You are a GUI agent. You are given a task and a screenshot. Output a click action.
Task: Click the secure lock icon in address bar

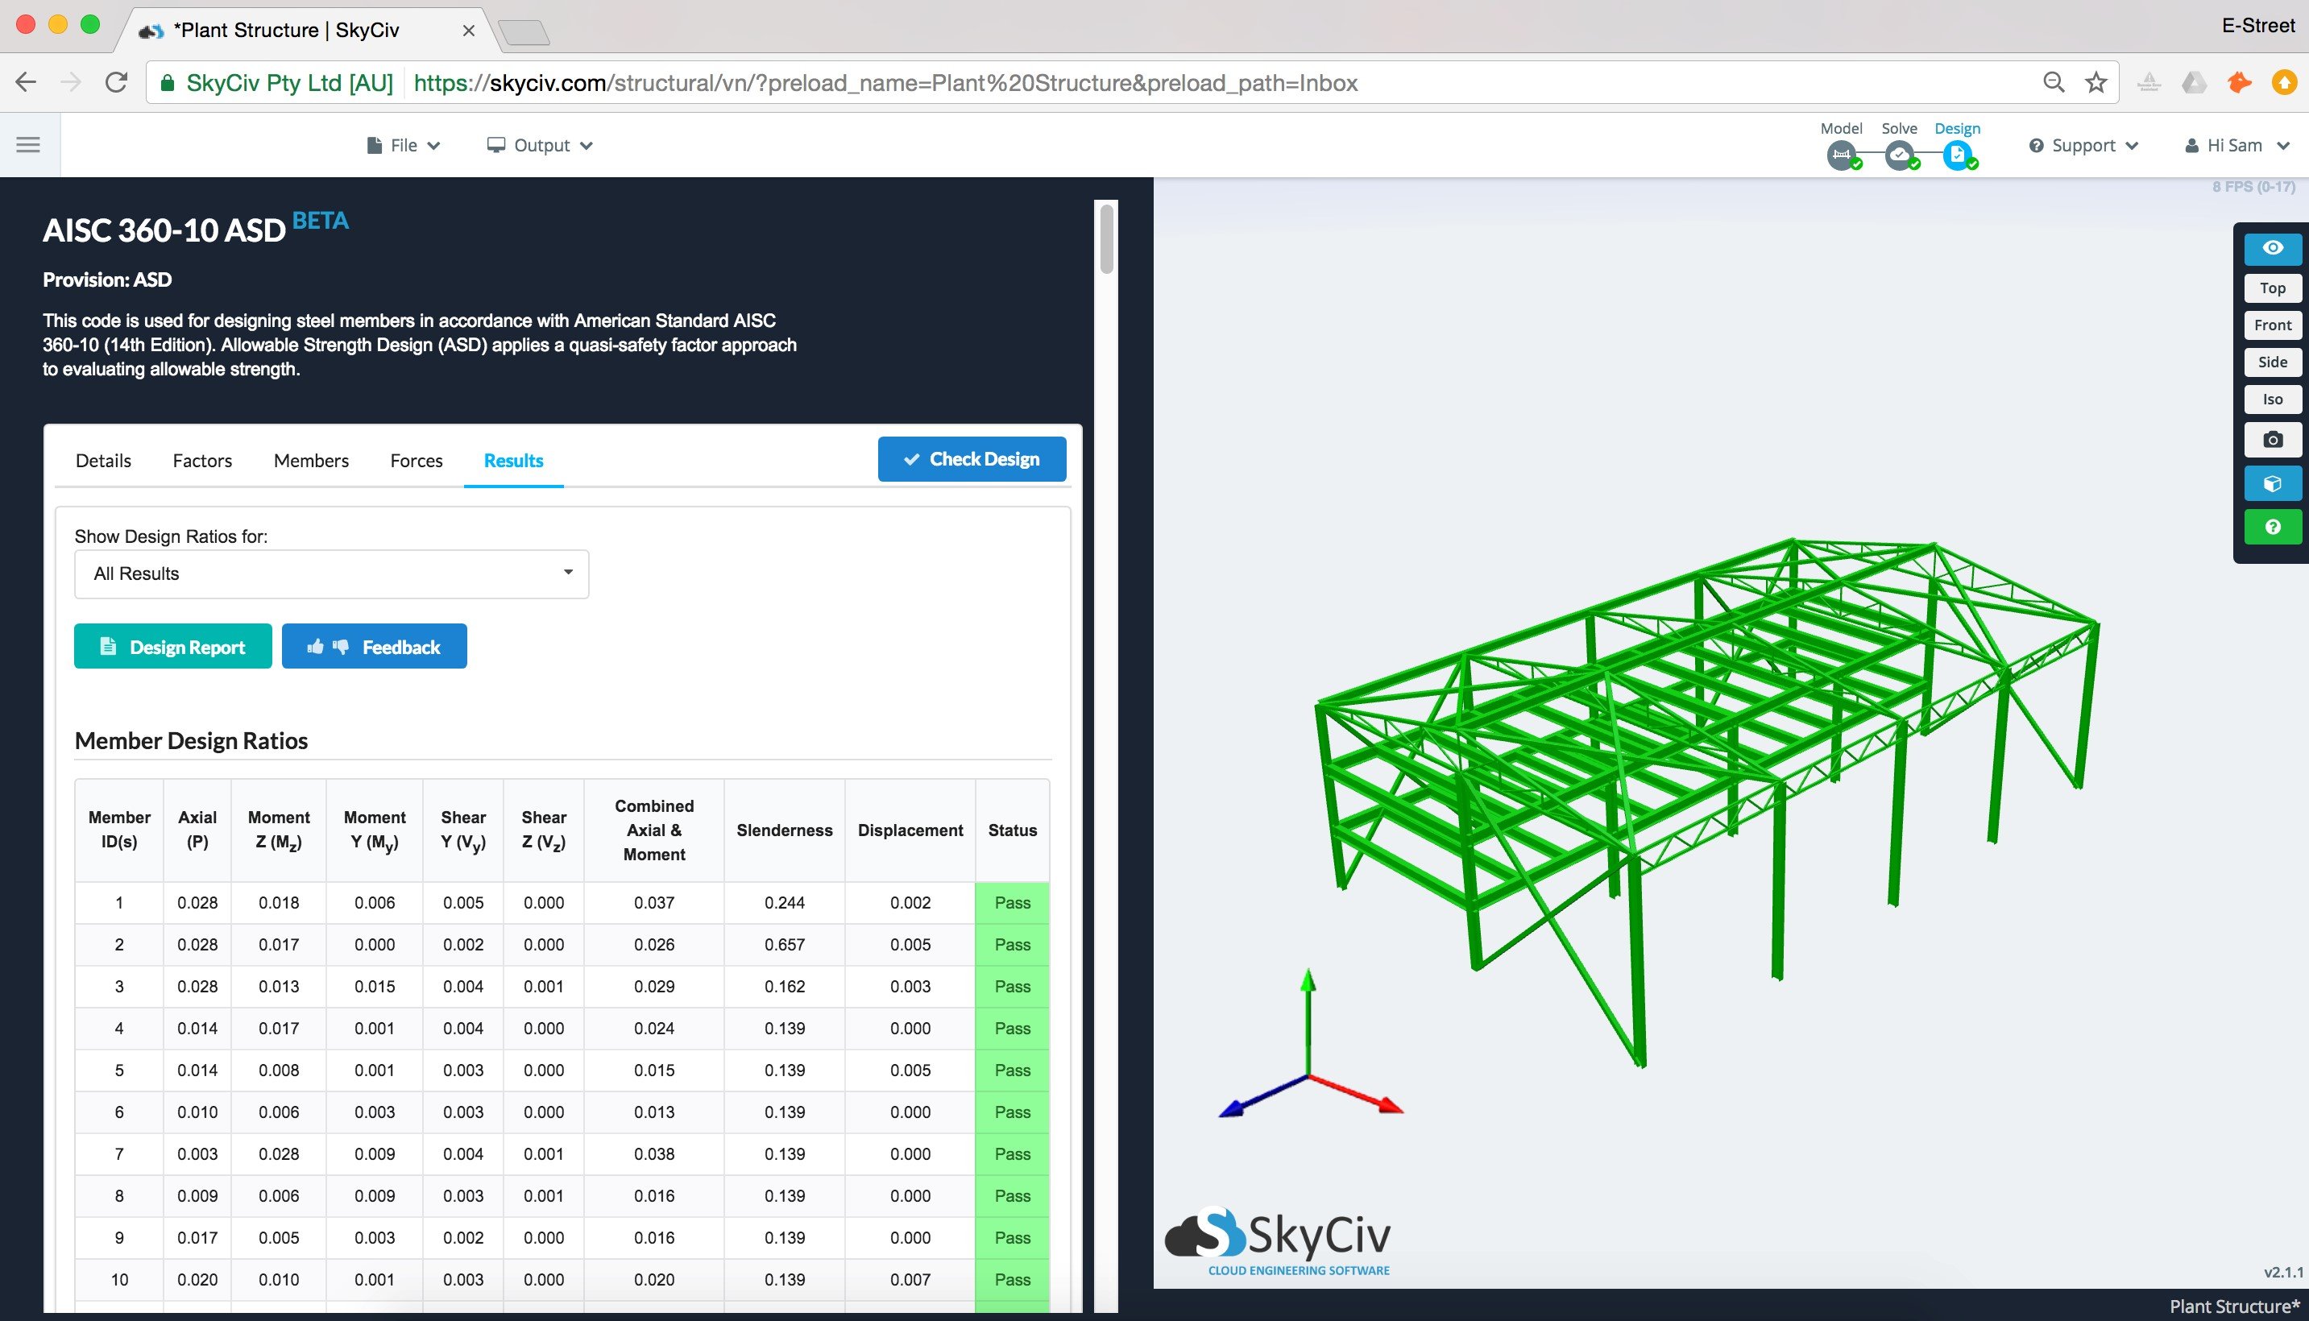(167, 82)
